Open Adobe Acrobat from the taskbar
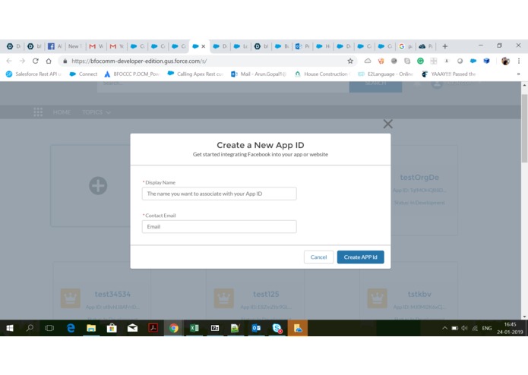Viewport: 528px width, 375px height. pos(153,328)
